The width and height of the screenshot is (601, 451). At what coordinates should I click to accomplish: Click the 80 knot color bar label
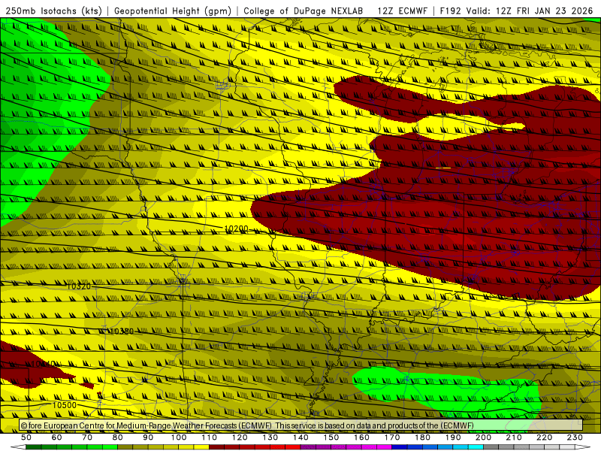118,437
